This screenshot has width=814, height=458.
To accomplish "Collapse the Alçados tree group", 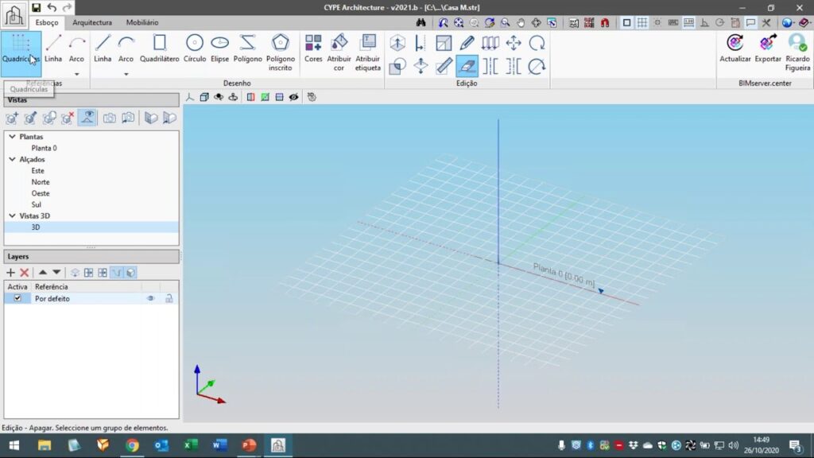I will [x=12, y=159].
